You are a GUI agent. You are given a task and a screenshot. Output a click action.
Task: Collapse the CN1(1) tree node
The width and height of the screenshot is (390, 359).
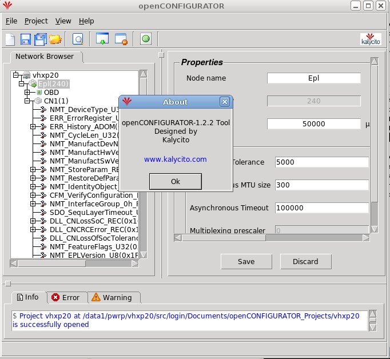pos(27,101)
